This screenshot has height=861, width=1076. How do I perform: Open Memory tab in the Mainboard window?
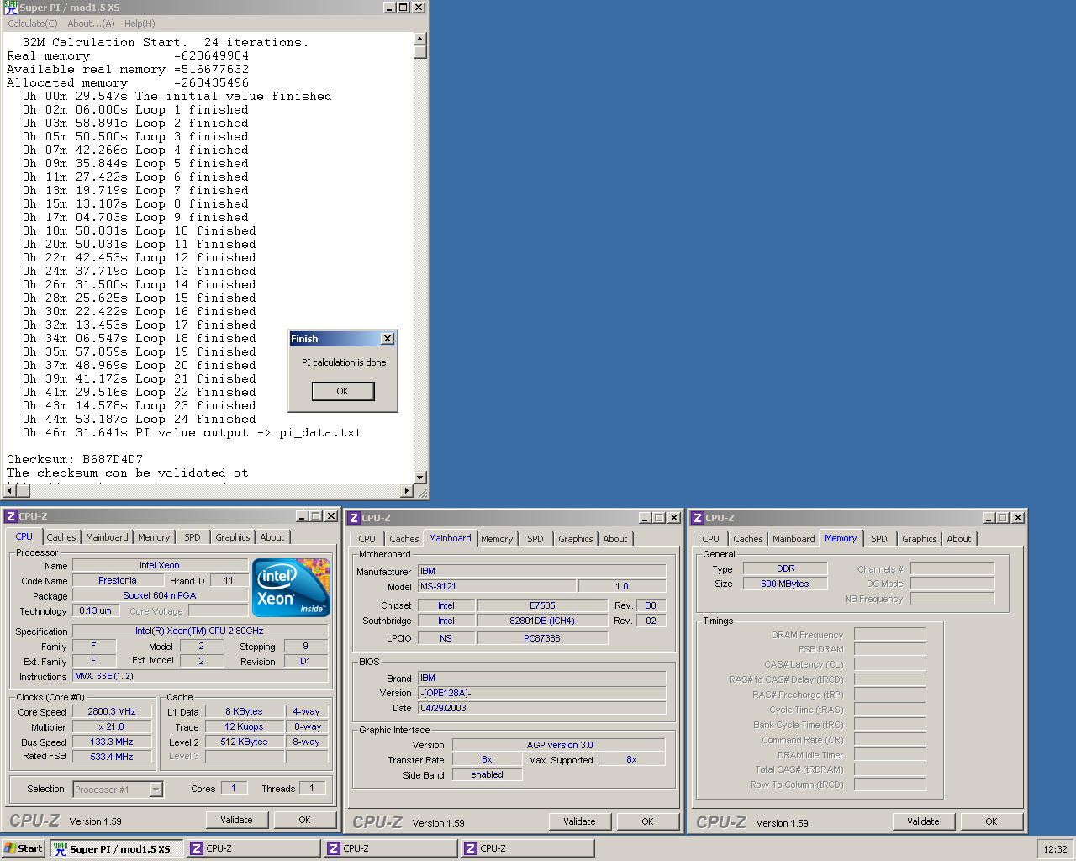pyautogui.click(x=497, y=539)
